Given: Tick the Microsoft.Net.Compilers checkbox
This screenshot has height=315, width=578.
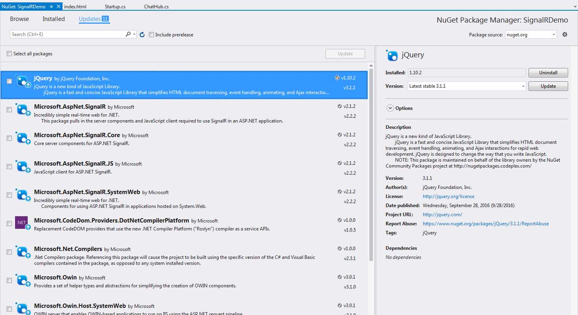Looking at the screenshot, I should [x=9, y=252].
